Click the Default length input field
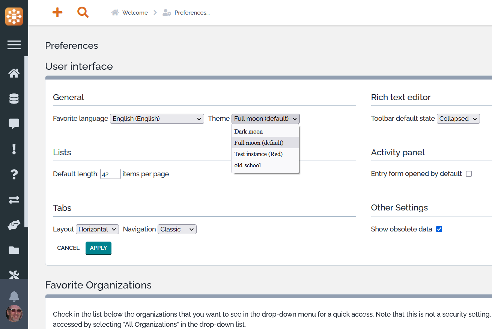492x329 pixels. (110, 174)
